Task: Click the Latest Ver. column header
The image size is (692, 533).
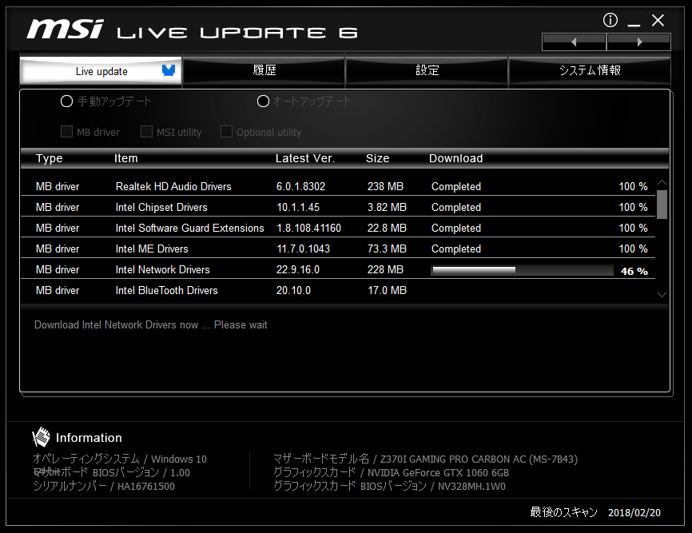Action: [305, 158]
